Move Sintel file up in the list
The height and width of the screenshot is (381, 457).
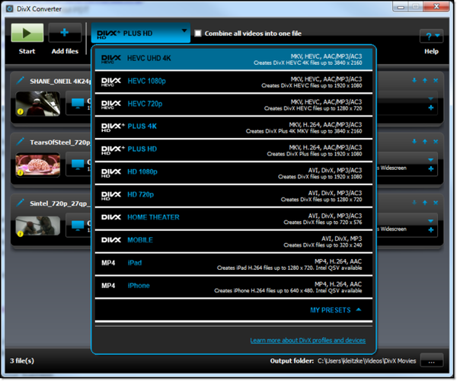pyautogui.click(x=425, y=203)
